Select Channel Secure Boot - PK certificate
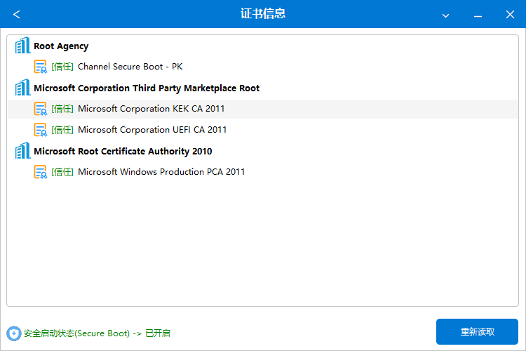The height and width of the screenshot is (351, 526). (130, 67)
